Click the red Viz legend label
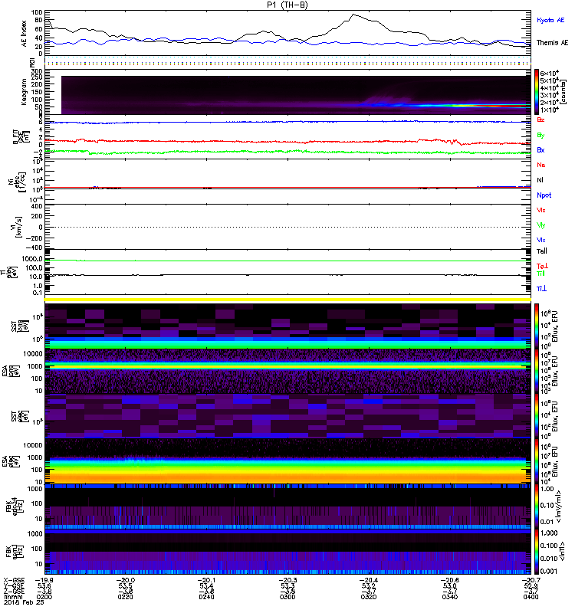 [541, 210]
